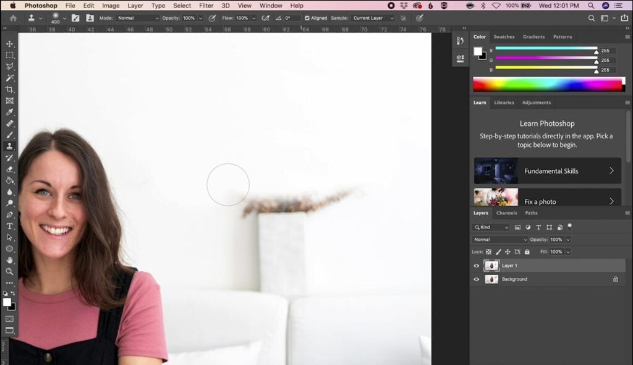This screenshot has width=633, height=365.
Task: Open the Fundamental Skills tutorial
Action: [x=546, y=171]
